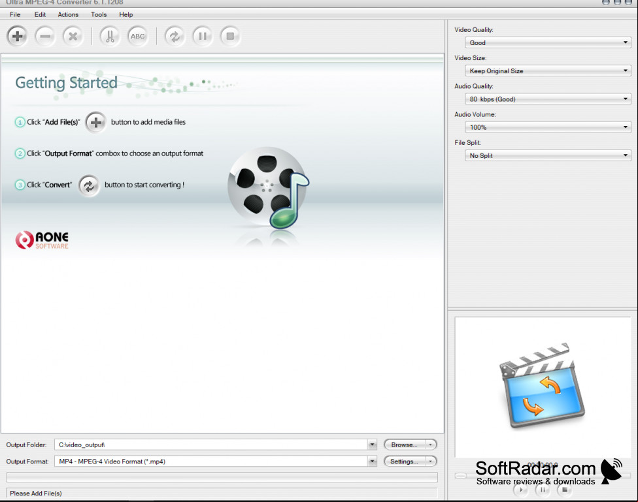Pause the preview in the player panel

(543, 490)
